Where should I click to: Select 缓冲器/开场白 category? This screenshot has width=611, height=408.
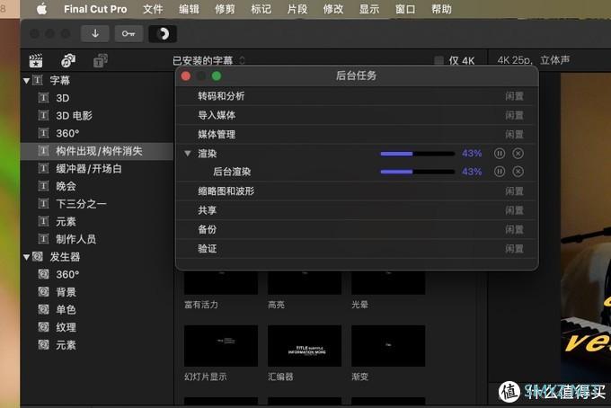97,168
